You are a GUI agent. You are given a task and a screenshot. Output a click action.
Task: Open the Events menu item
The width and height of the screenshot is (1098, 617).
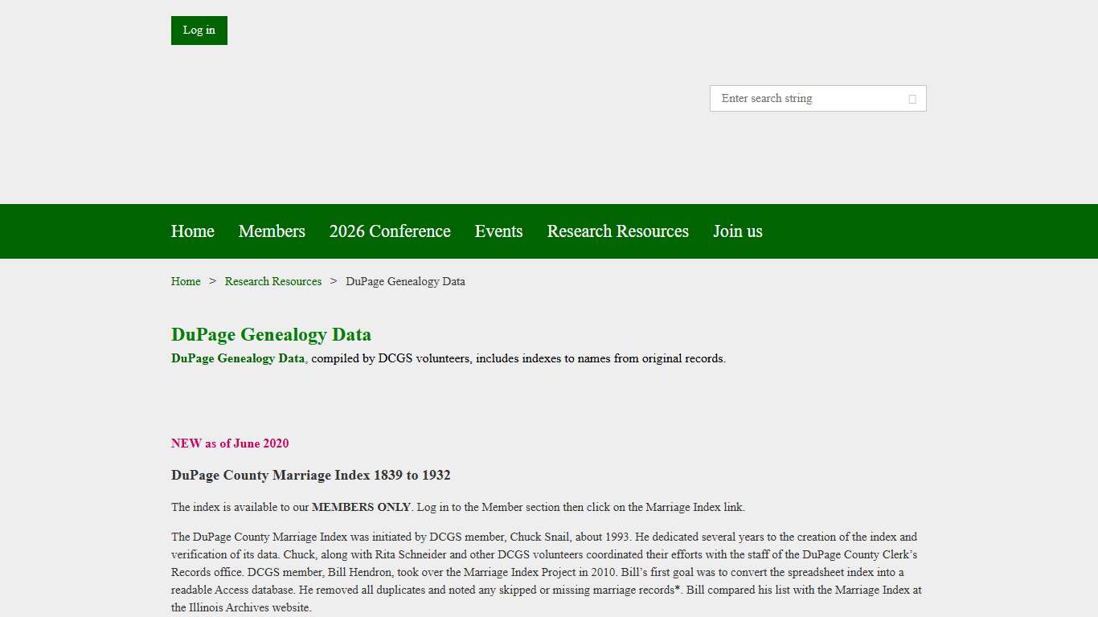[x=498, y=231]
